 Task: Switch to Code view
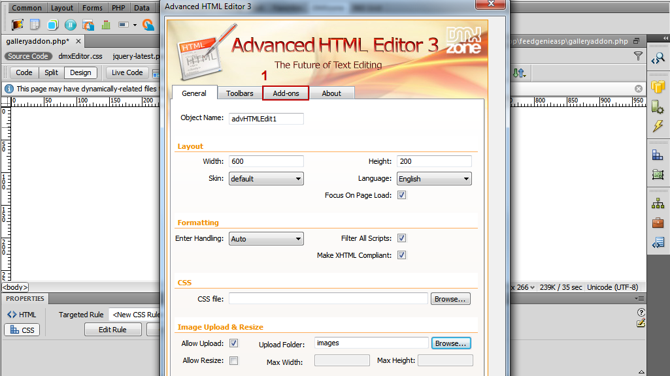(24, 72)
